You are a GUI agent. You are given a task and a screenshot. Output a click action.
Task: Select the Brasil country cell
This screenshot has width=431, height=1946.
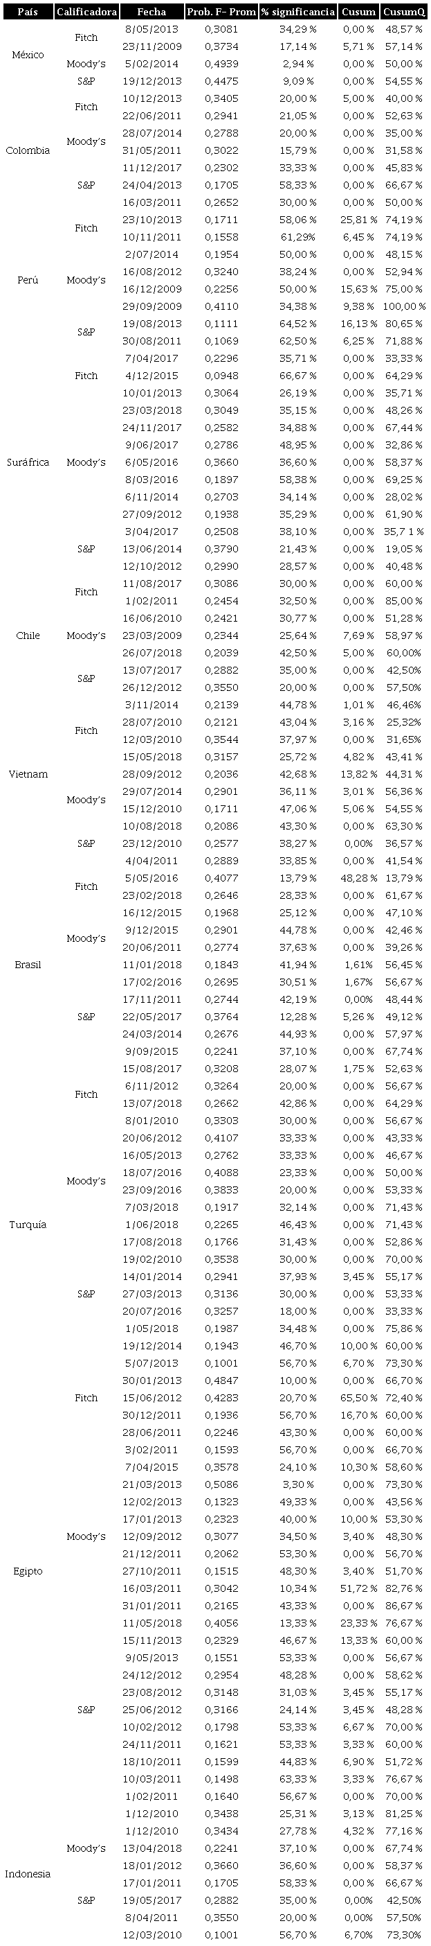[28, 965]
